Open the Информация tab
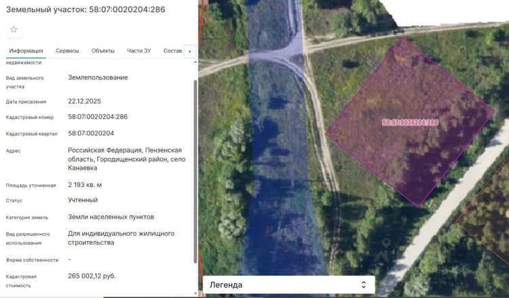The image size is (509, 298). [26, 51]
